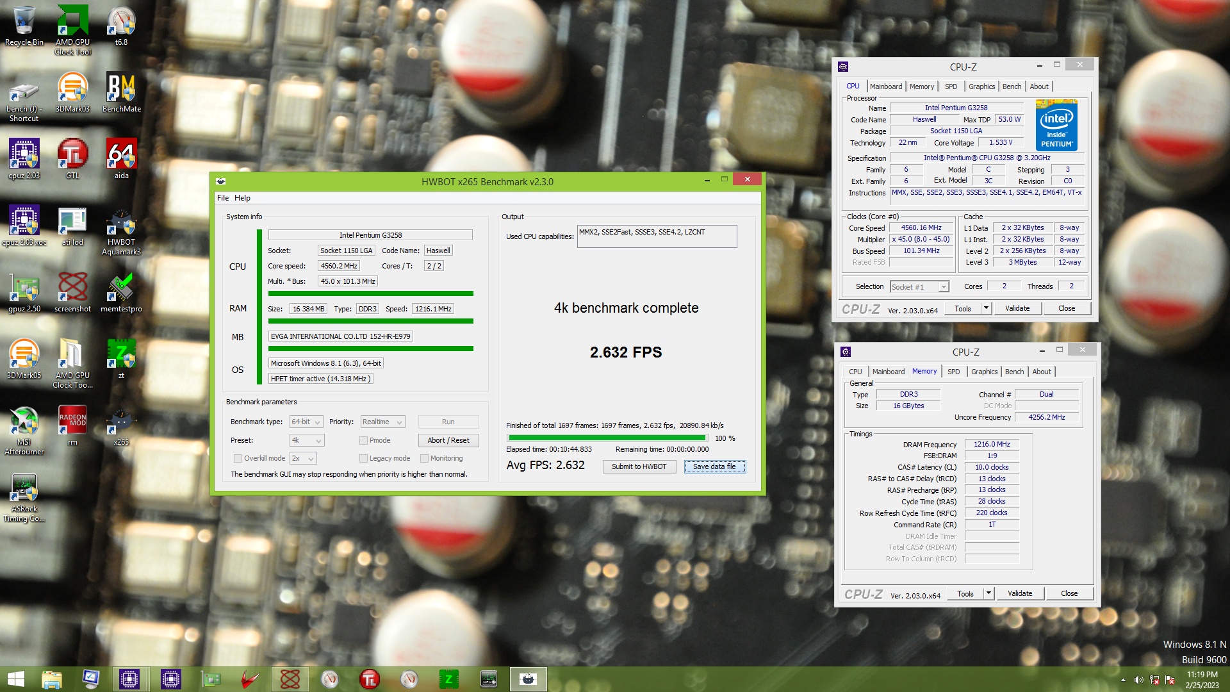Open Socket #1 selection dropdown in CPU-Z
Viewport: 1230px width, 692px height.
point(919,286)
